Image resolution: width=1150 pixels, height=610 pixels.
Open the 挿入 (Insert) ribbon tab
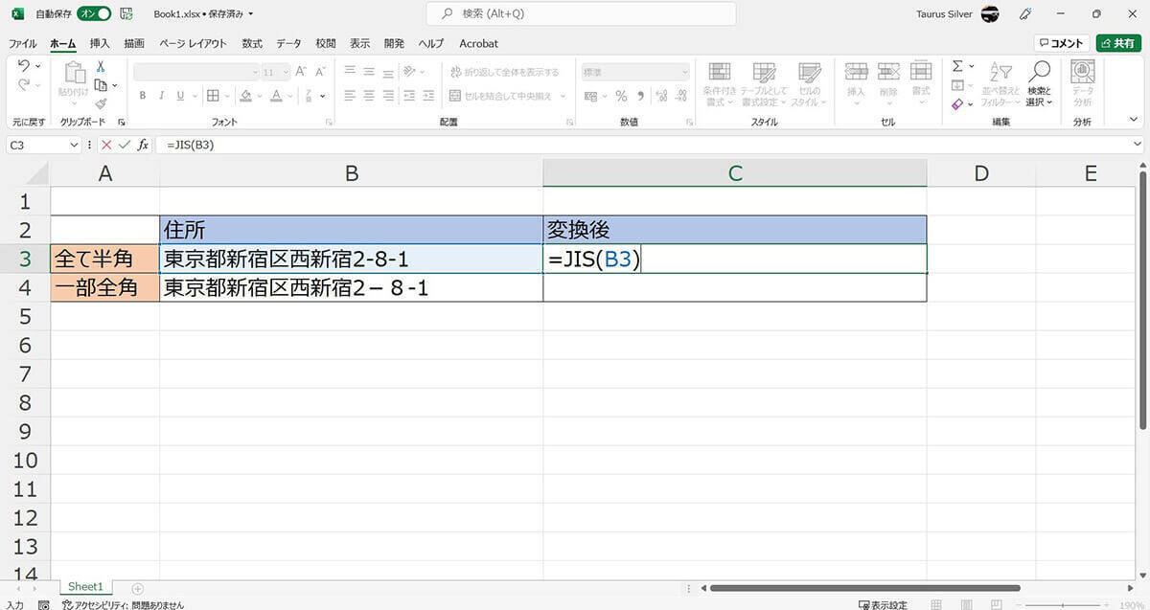(100, 43)
